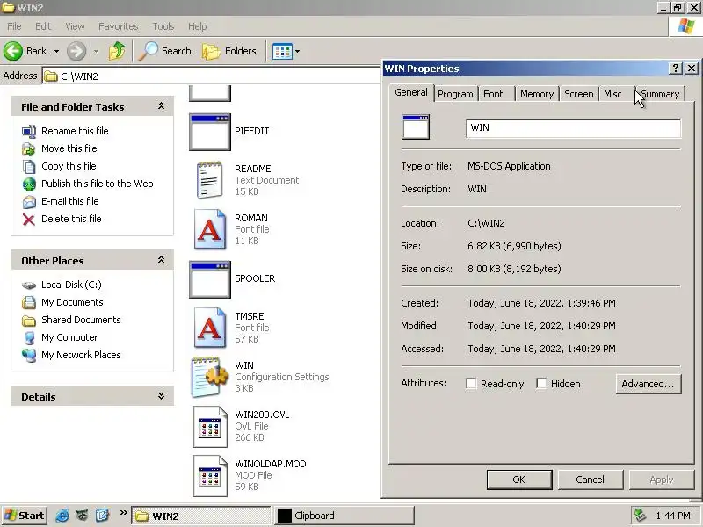This screenshot has width=703, height=527.
Task: Select the WIN configuration settings icon
Action: coord(210,377)
